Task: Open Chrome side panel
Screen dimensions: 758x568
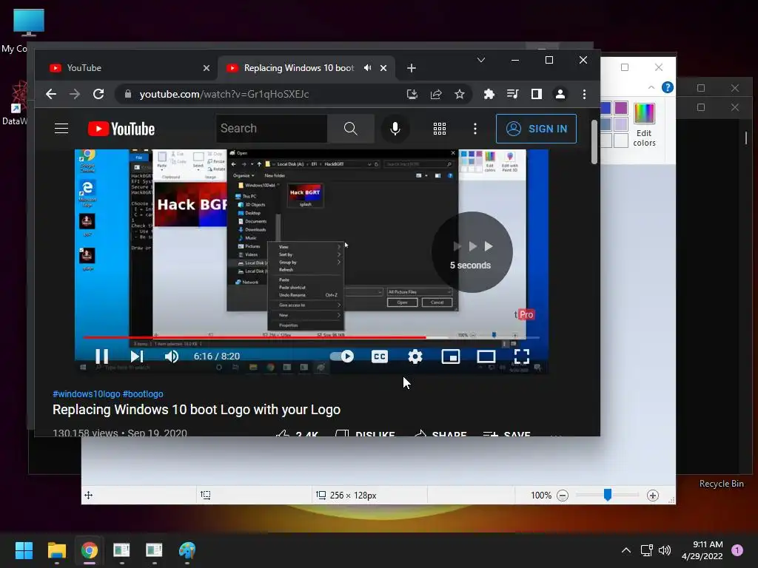Action: 536,94
